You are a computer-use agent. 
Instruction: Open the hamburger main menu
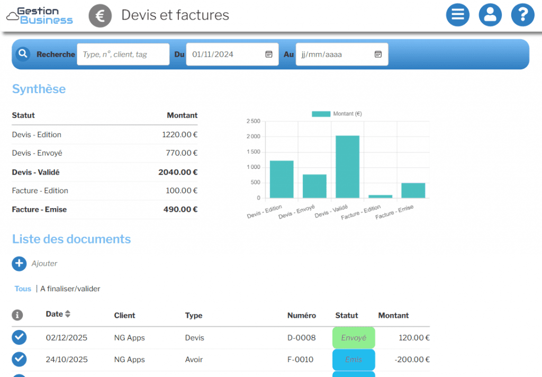coord(458,15)
